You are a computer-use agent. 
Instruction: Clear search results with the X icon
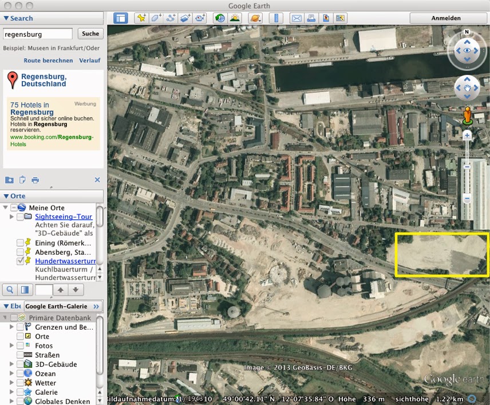pos(97,180)
